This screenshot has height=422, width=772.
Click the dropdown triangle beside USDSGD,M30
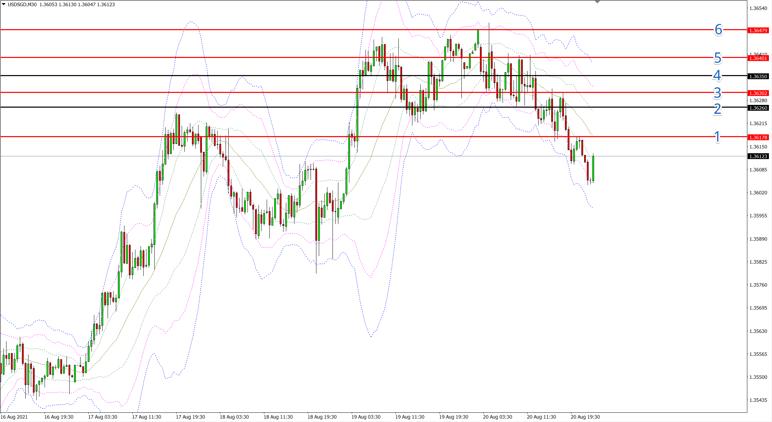4,4
